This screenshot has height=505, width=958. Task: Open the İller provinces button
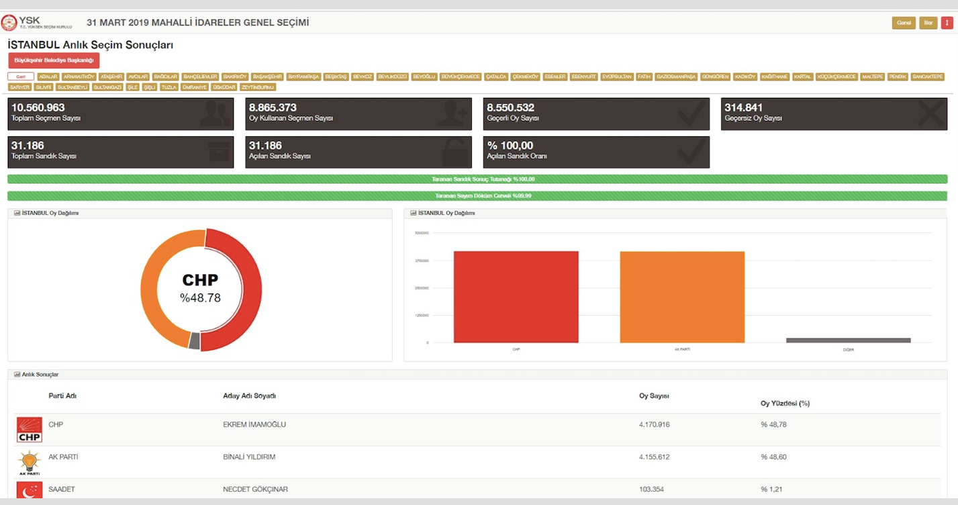tap(928, 23)
